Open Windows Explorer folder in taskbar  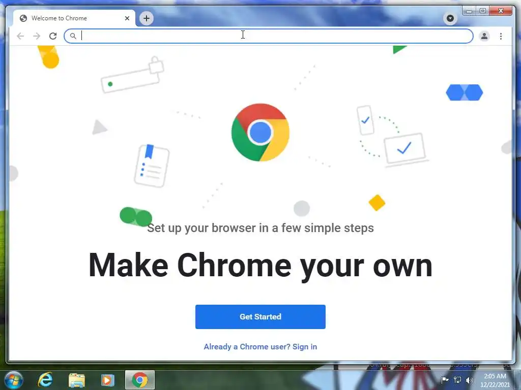click(x=77, y=380)
